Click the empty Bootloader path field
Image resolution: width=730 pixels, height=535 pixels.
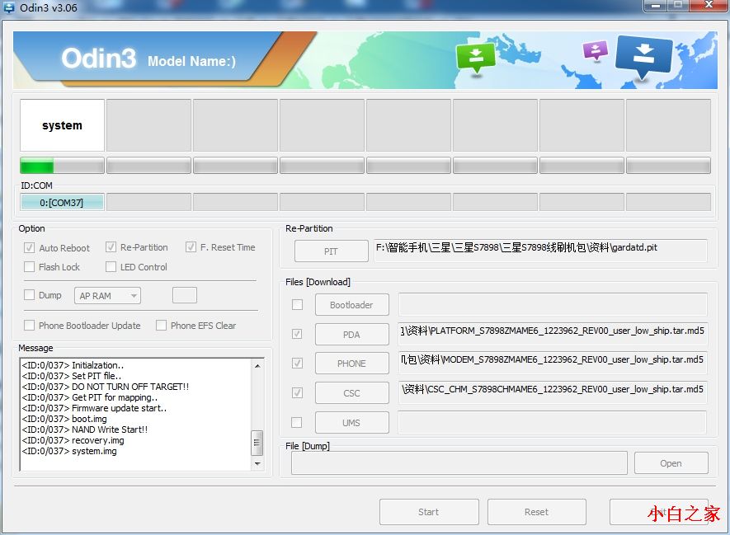[x=553, y=305]
